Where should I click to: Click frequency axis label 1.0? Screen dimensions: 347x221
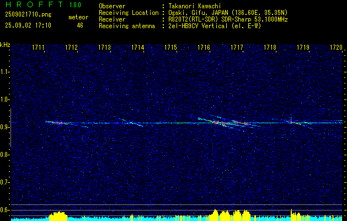tap(5, 99)
